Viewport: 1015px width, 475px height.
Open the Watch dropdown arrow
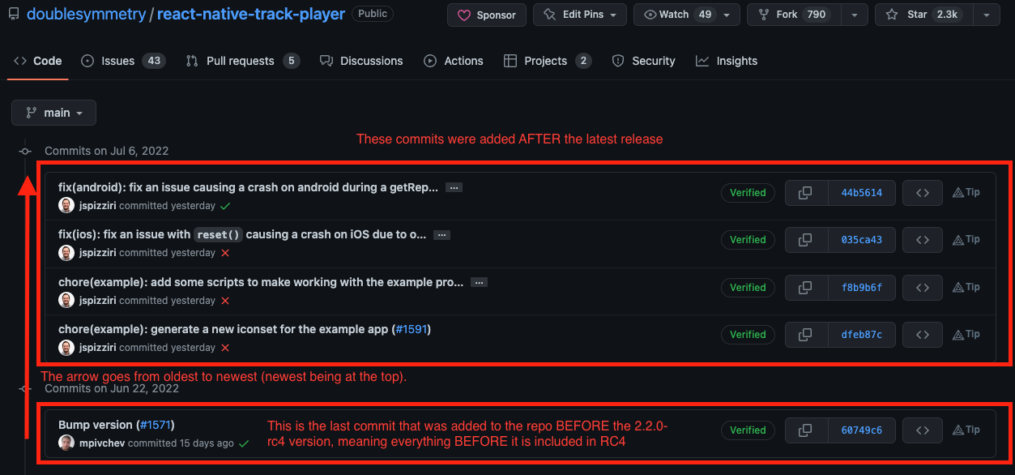coord(725,14)
